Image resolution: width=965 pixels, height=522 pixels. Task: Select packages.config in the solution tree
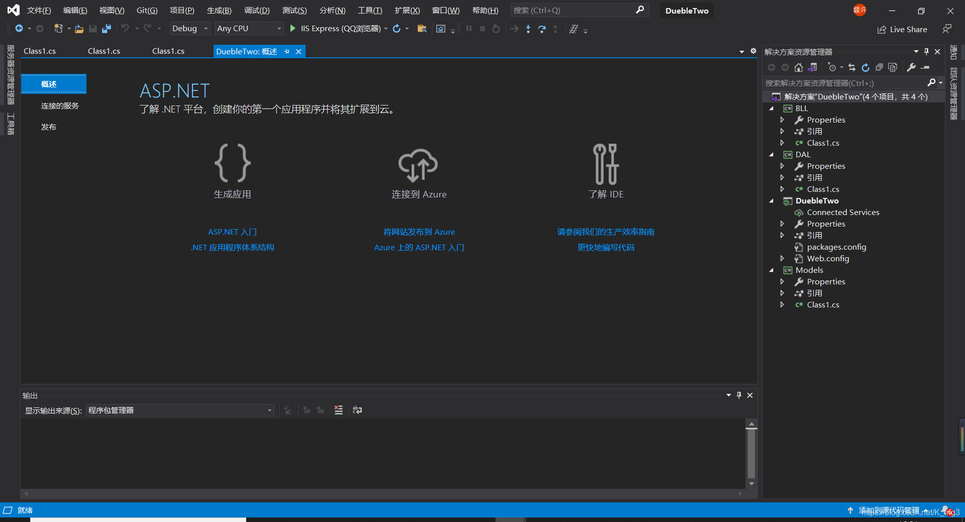point(836,247)
